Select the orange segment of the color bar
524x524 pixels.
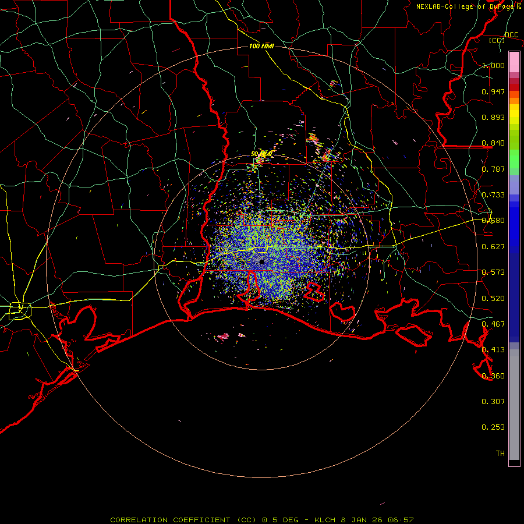click(514, 98)
